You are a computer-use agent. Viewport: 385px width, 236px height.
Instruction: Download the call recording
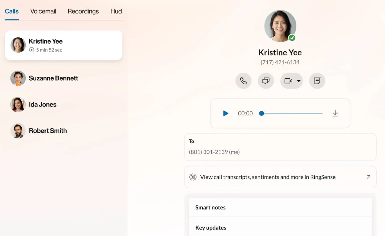click(335, 113)
